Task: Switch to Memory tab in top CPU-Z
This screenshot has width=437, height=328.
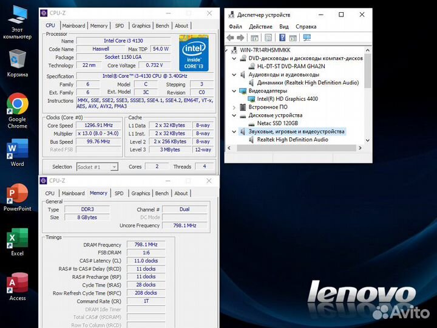Action: click(99, 26)
